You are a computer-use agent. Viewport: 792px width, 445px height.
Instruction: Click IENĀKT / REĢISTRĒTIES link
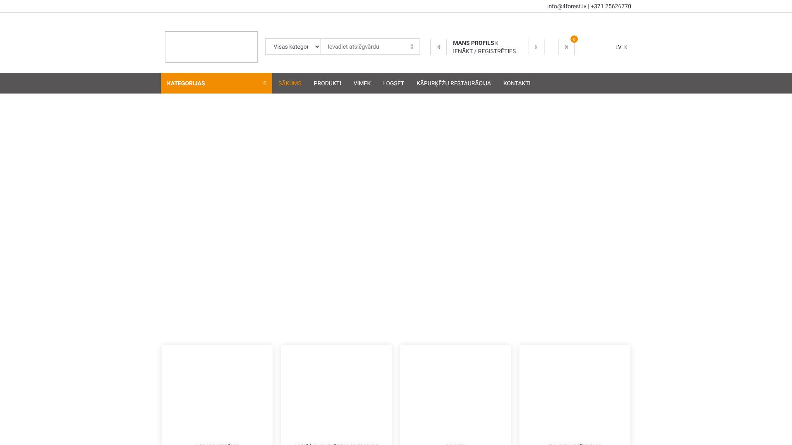pos(484,51)
